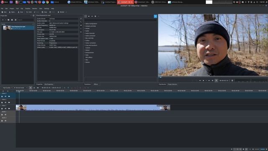
Task: Select the Selection tool in timeline toolbar
Action: (31, 88)
